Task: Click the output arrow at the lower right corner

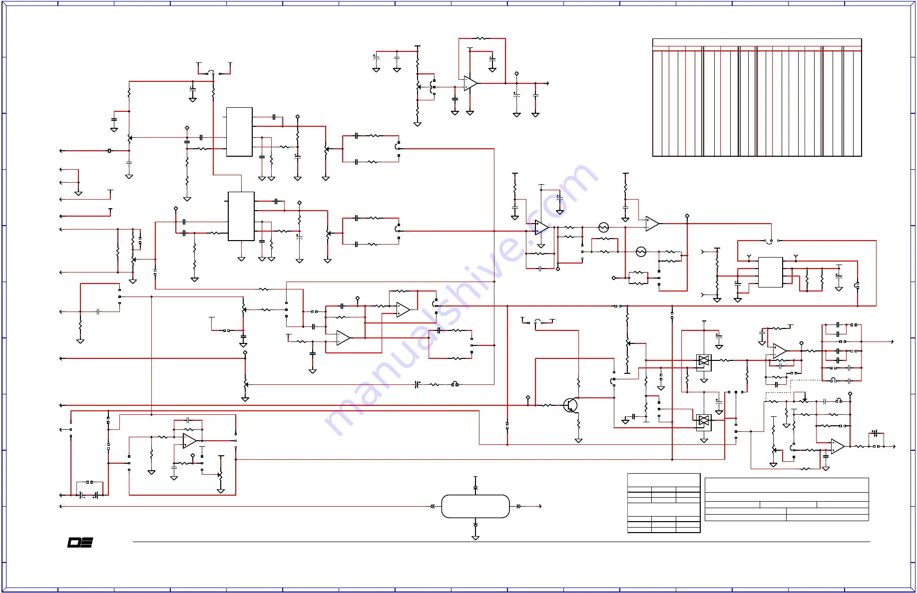Action: coord(893,446)
